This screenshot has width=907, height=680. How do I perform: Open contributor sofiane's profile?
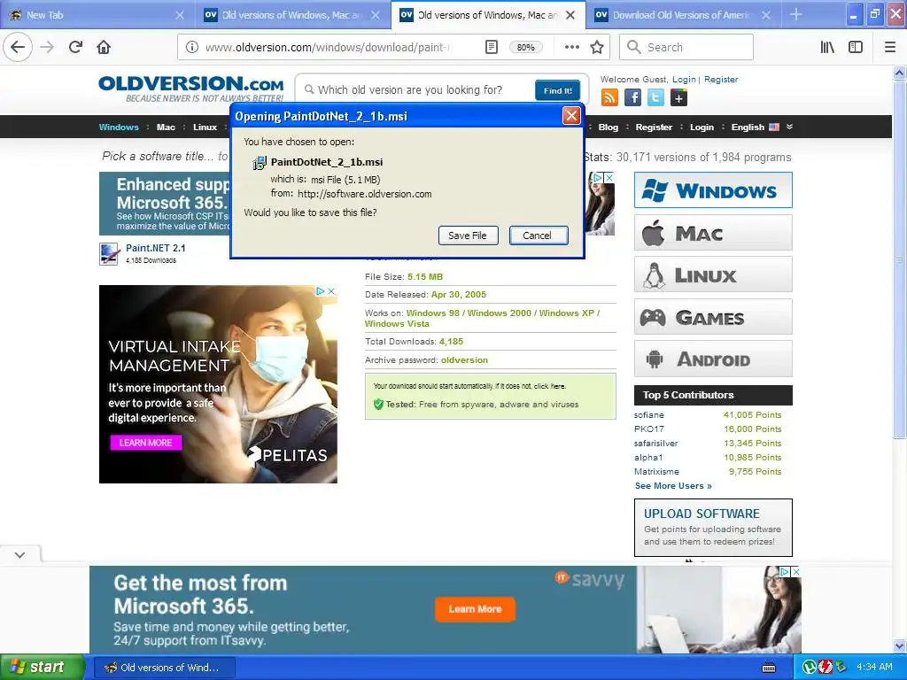tap(649, 414)
